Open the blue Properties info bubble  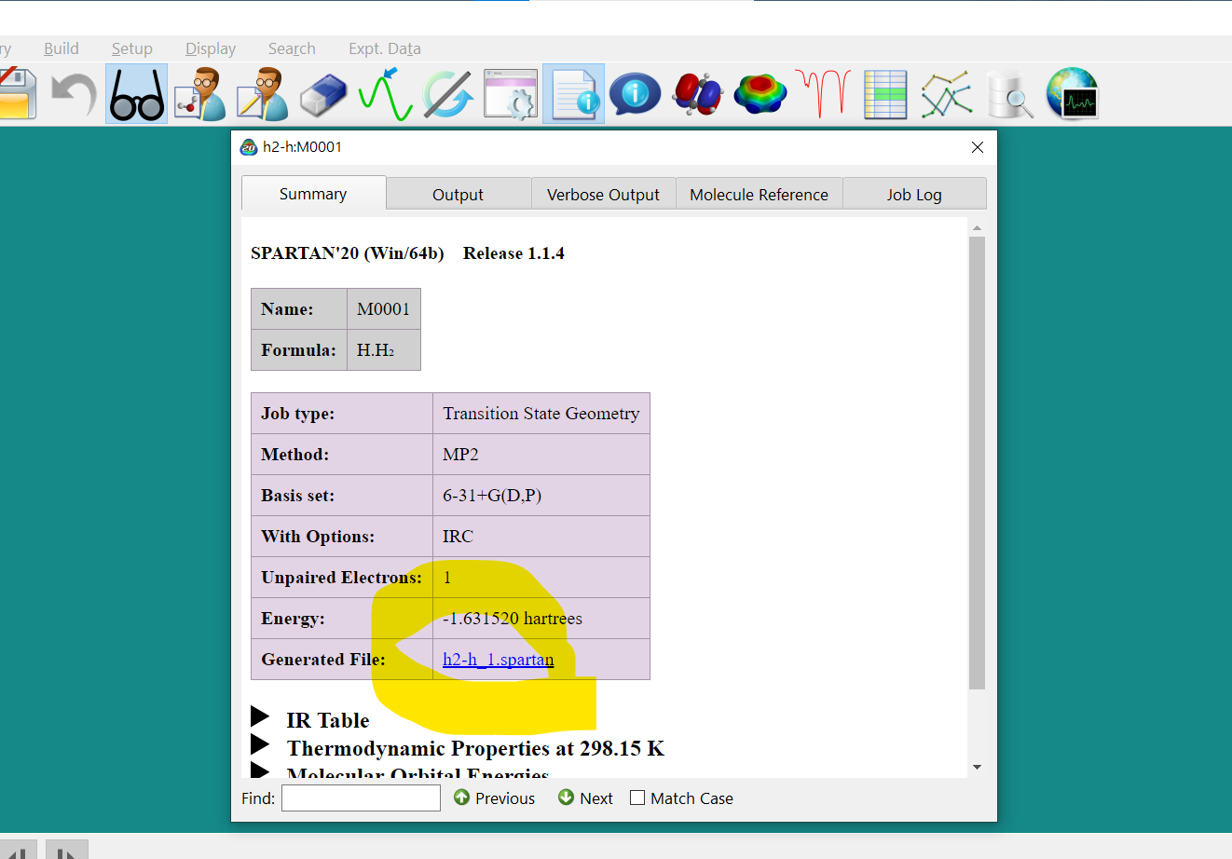click(636, 94)
